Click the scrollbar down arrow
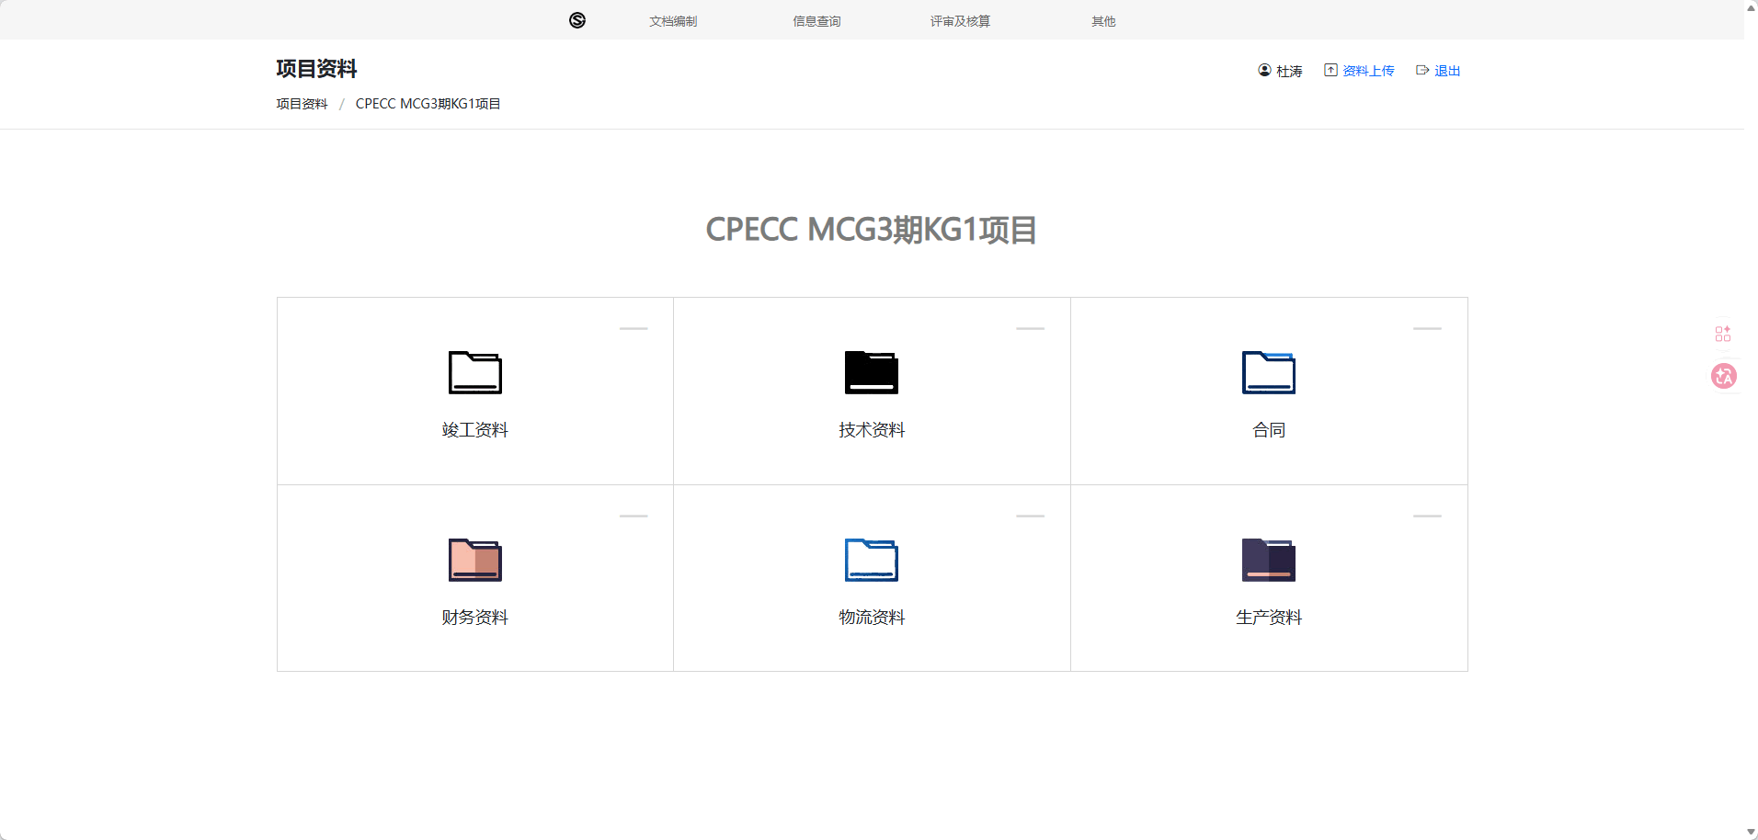Screen dimensions: 1758x840 [x=1751, y=833]
